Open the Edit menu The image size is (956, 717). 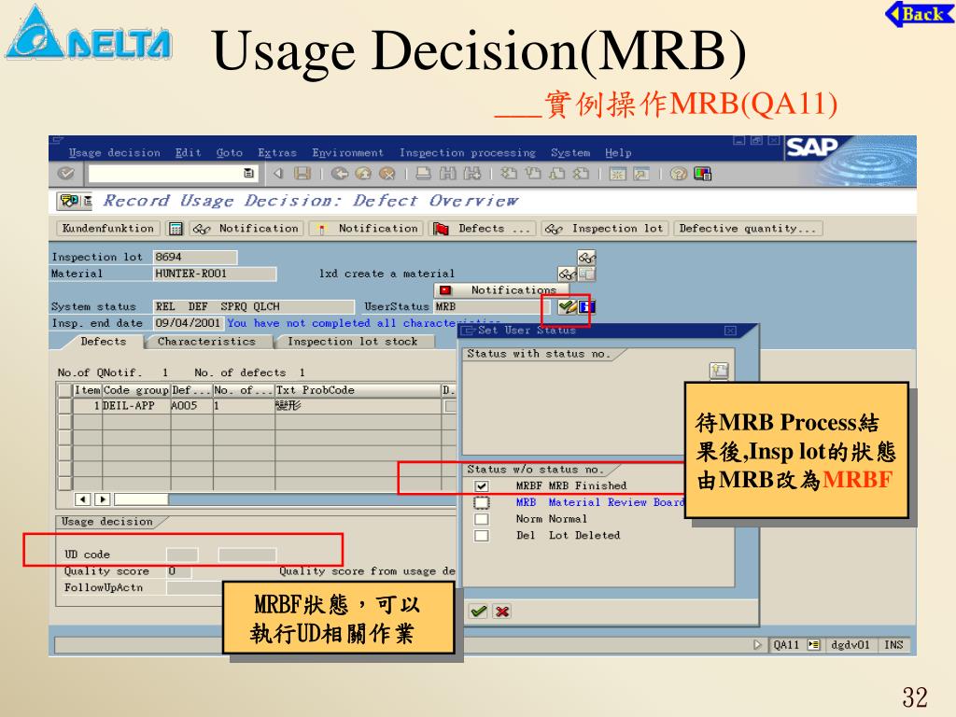coord(188,152)
